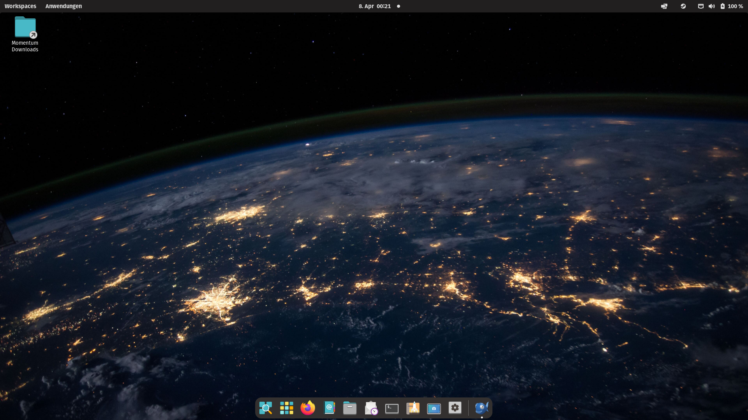
Task: Open the volume speaker indicator
Action: point(711,6)
